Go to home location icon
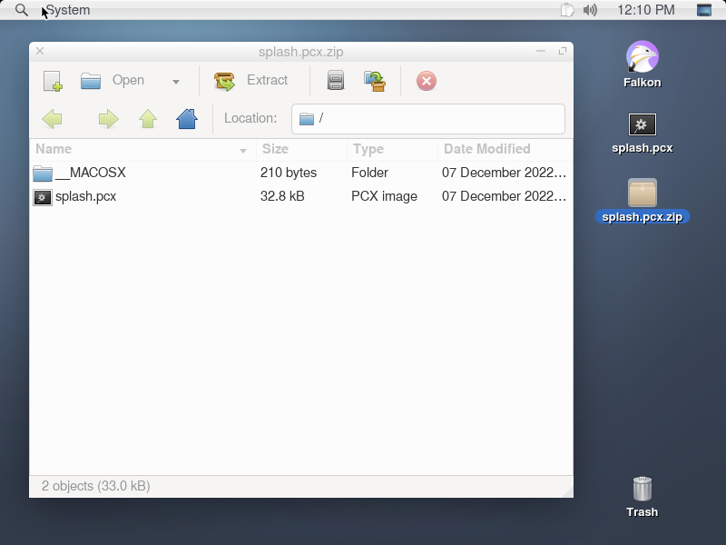The height and width of the screenshot is (545, 726). (187, 119)
